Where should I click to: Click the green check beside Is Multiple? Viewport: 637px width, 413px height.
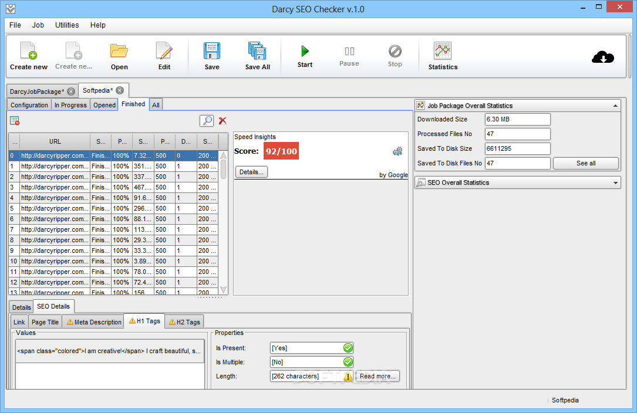(x=348, y=362)
